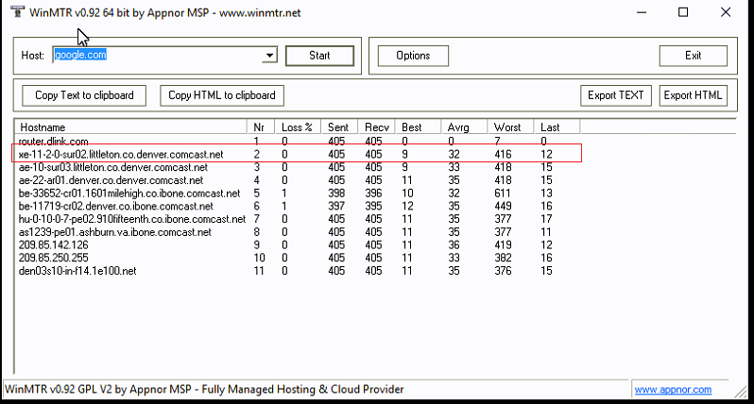Select den03s10-in-f14.1e100.net row
The image size is (754, 404).
298,271
